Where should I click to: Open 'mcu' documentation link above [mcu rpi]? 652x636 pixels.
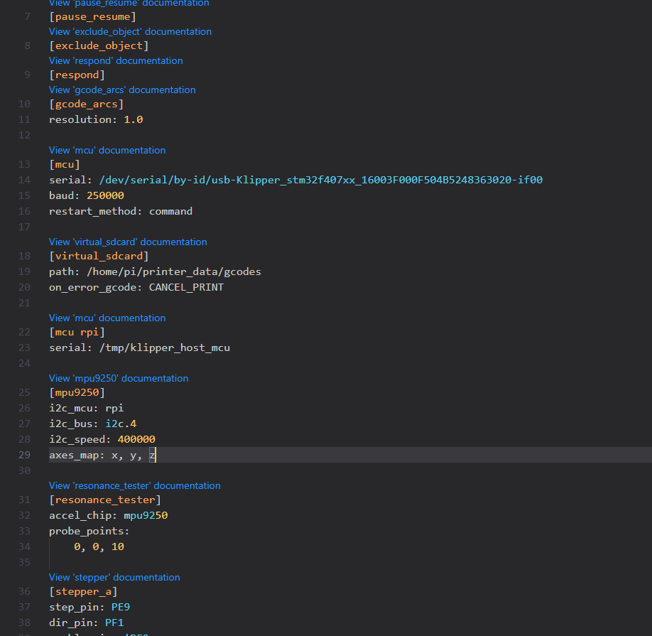107,318
